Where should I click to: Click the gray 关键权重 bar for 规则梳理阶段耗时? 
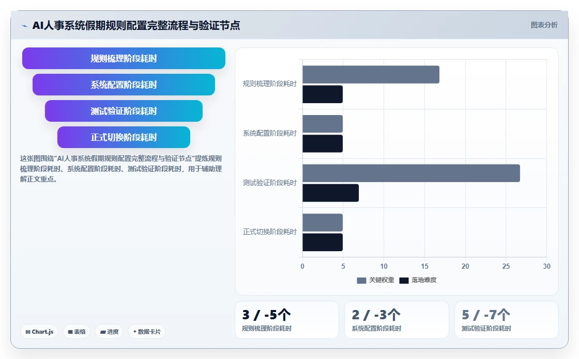pyautogui.click(x=371, y=74)
